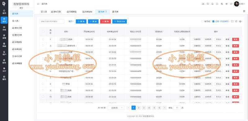The height and width of the screenshot is (121, 248).
Task: Open table column settings gear icon
Action: click(x=240, y=21)
